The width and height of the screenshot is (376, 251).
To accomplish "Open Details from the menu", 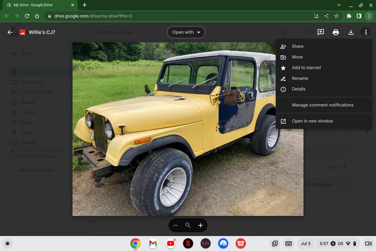I will click(298, 89).
